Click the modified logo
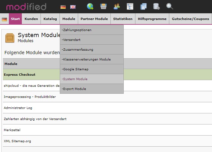The height and width of the screenshot is (152, 212). [x=26, y=7]
